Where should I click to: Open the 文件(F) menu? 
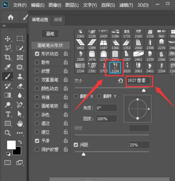pos(20,5)
